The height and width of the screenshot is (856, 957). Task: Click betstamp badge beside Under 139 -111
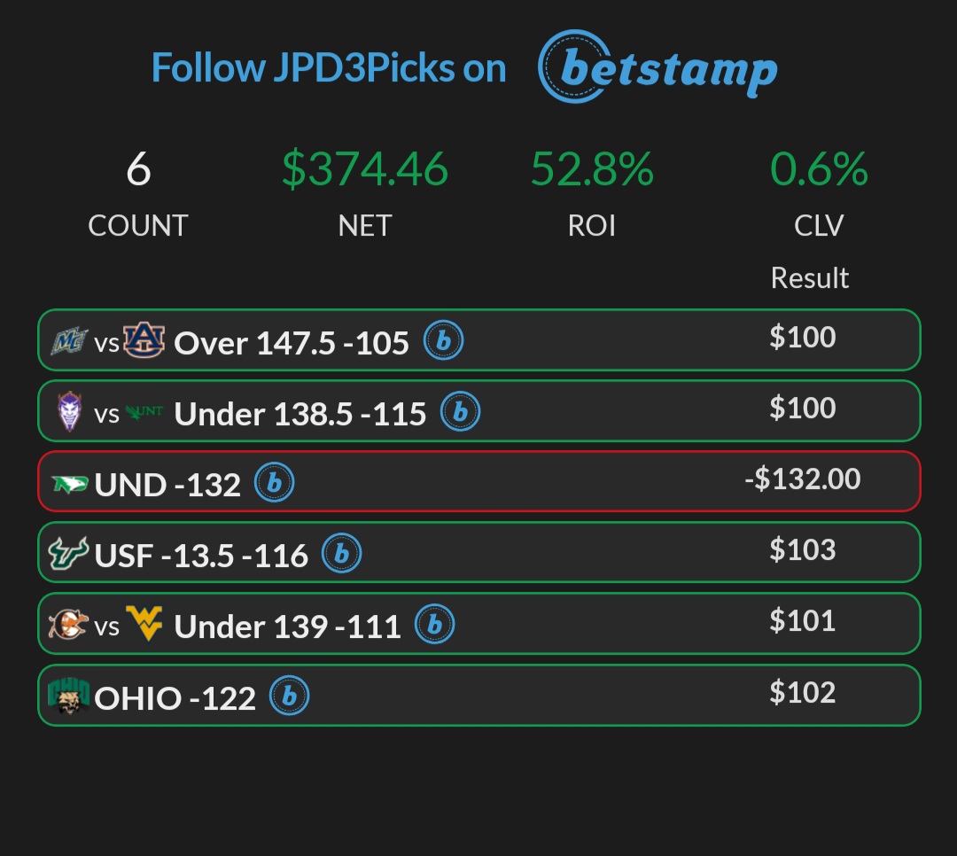coord(435,625)
